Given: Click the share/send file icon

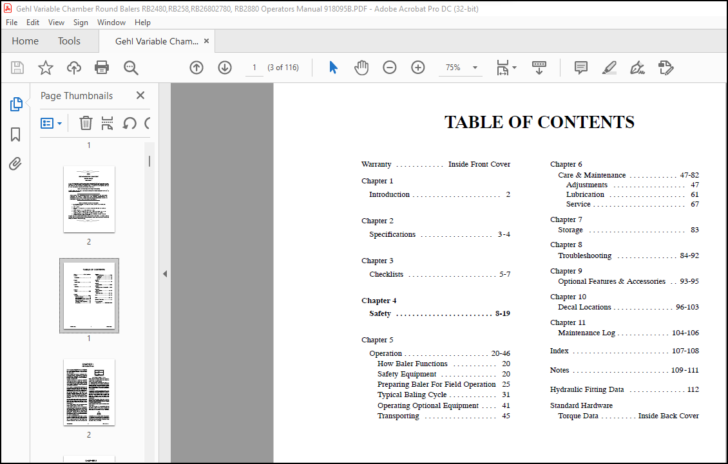Looking at the screenshot, I should (x=666, y=68).
